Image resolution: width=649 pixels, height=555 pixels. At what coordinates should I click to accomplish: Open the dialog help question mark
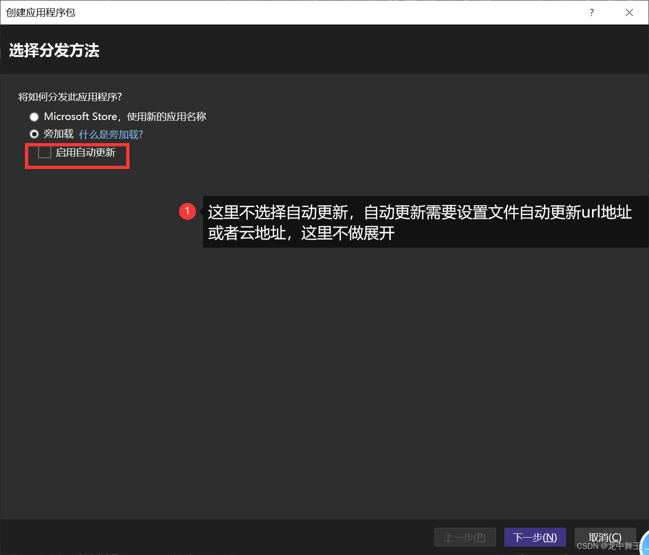pos(592,13)
